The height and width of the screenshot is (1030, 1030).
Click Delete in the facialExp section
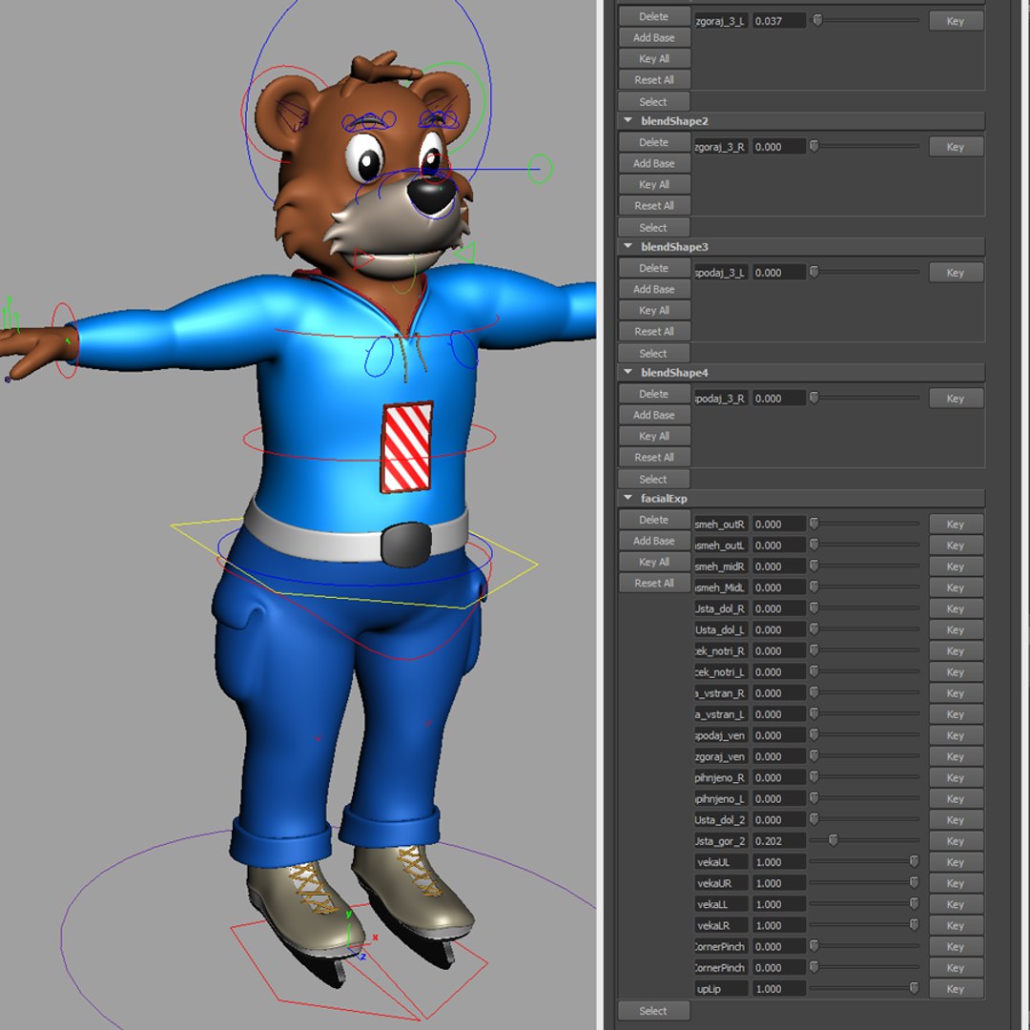pyautogui.click(x=654, y=520)
